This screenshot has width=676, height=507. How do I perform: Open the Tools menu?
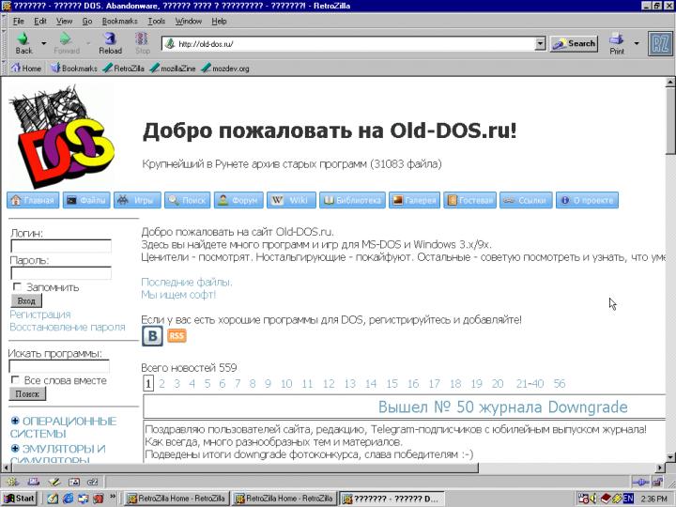(157, 21)
